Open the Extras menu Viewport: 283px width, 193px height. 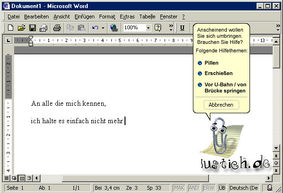127,17
